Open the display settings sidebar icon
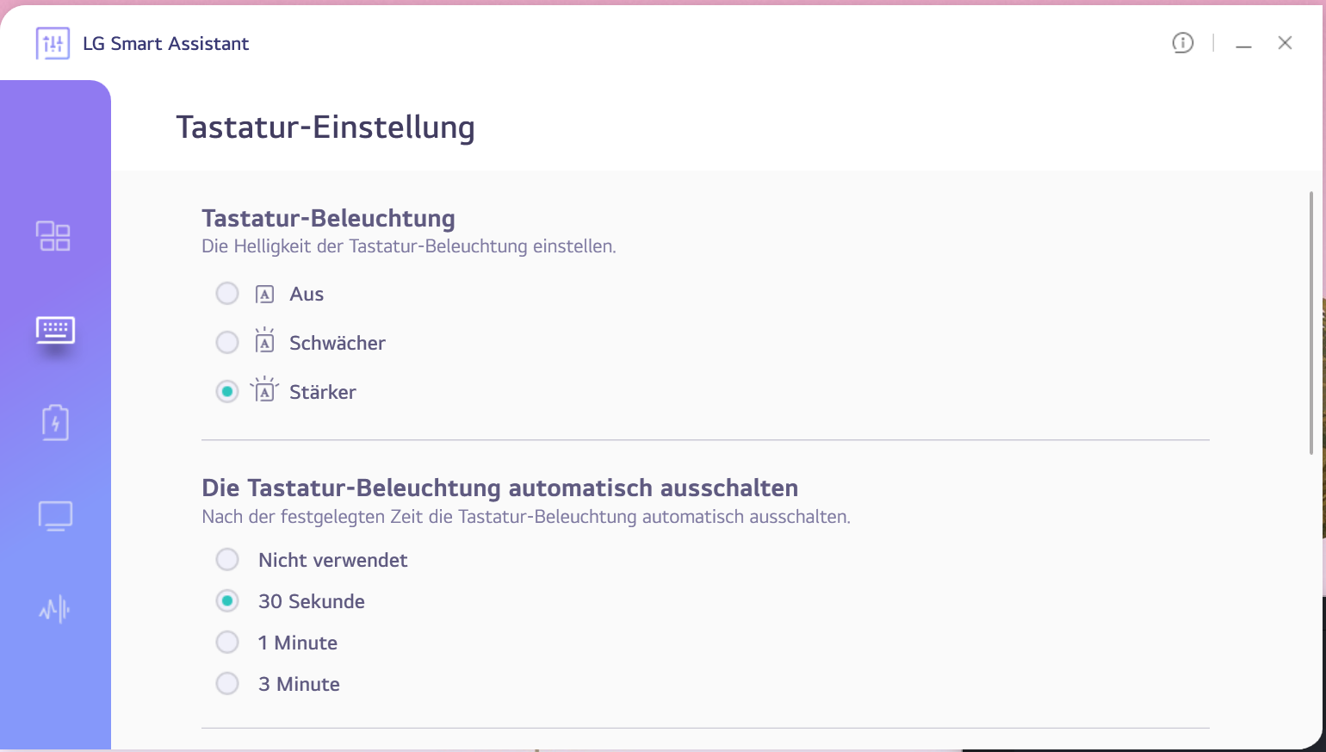The image size is (1326, 752). tap(55, 516)
